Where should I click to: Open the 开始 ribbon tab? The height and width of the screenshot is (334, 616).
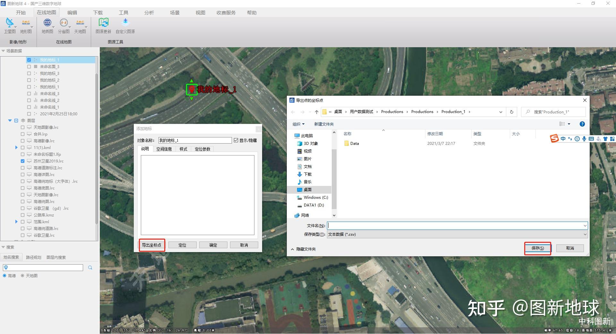click(x=21, y=13)
